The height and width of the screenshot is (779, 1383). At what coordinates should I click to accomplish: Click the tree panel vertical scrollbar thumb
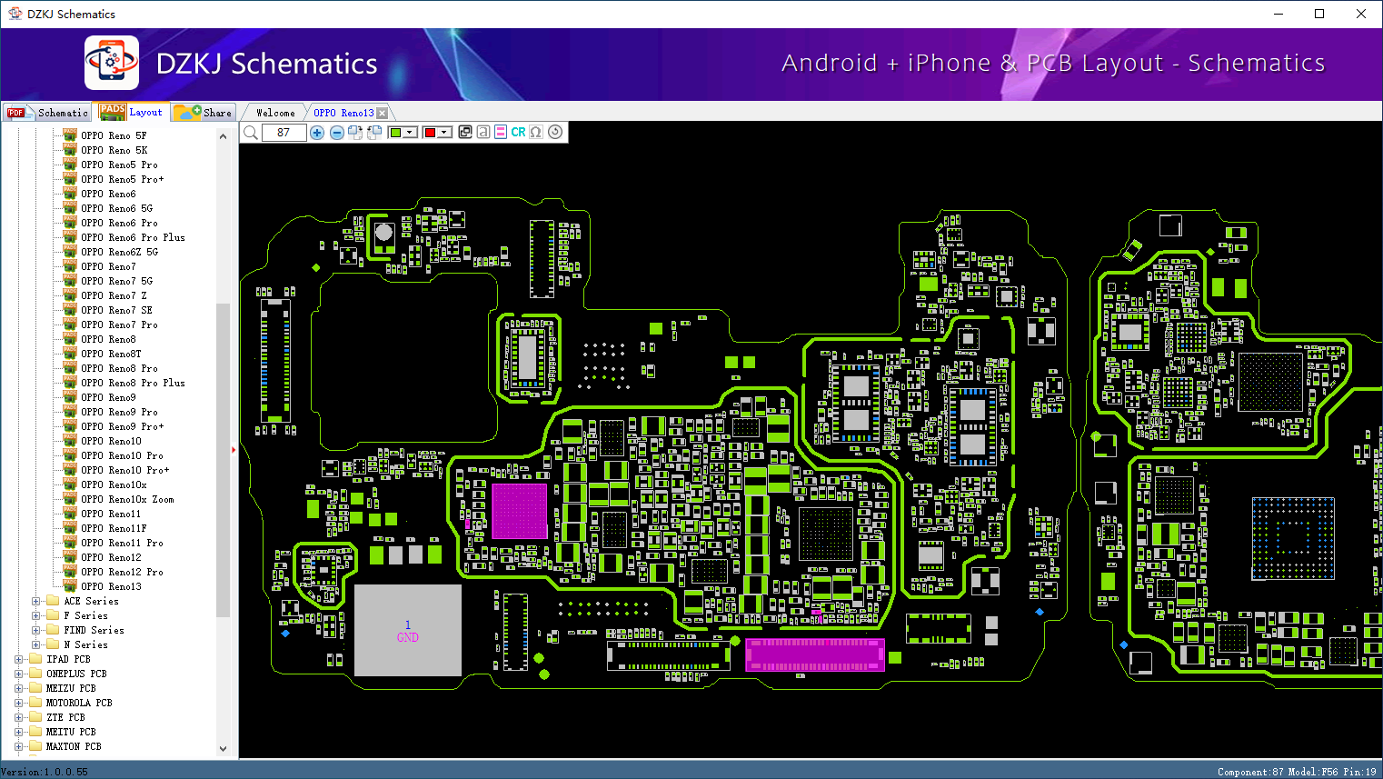(x=224, y=460)
